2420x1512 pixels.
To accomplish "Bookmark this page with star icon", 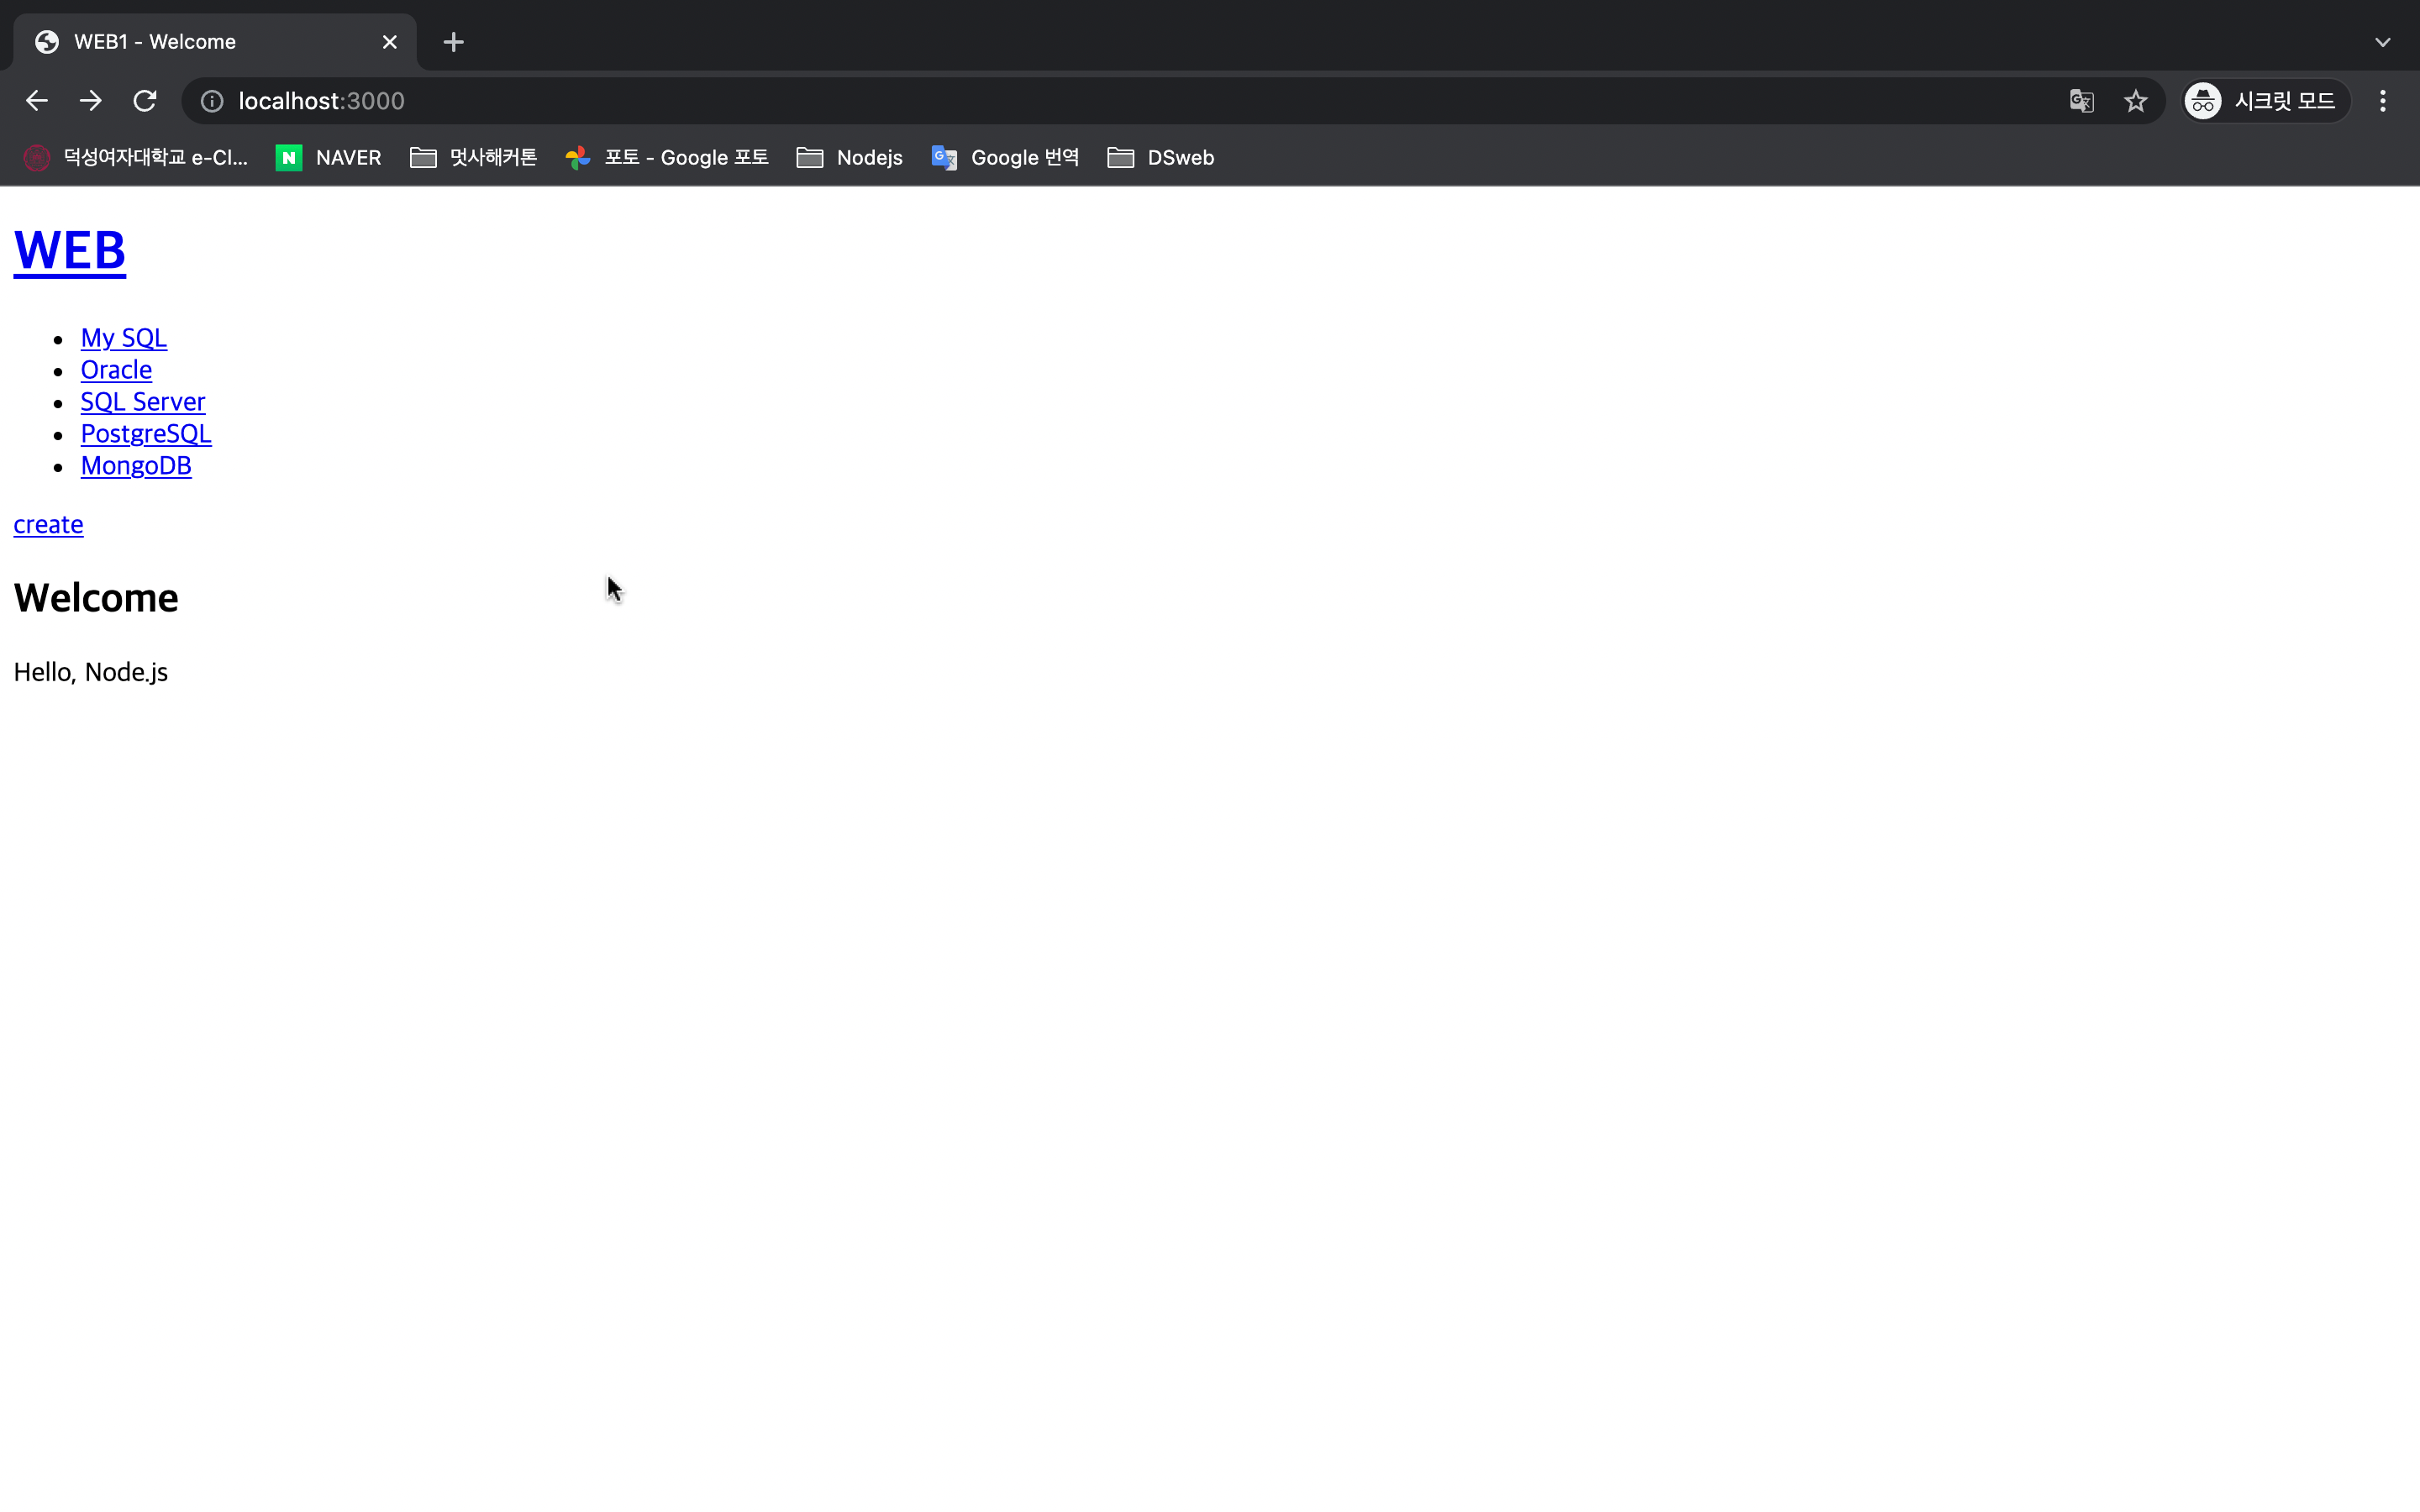I will (2135, 101).
